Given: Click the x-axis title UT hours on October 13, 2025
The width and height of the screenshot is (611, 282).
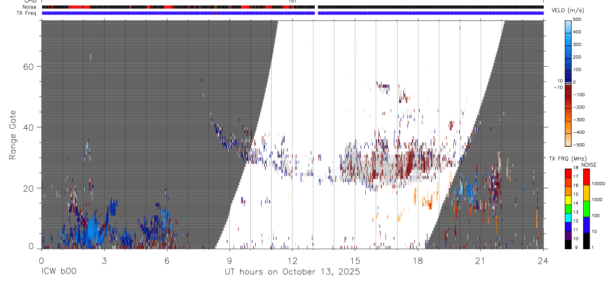Looking at the screenshot, I should tap(293, 272).
